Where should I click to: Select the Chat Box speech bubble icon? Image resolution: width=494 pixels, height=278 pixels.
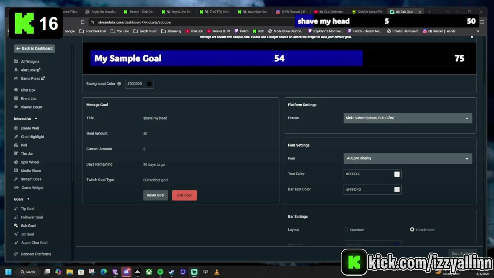tap(16, 90)
